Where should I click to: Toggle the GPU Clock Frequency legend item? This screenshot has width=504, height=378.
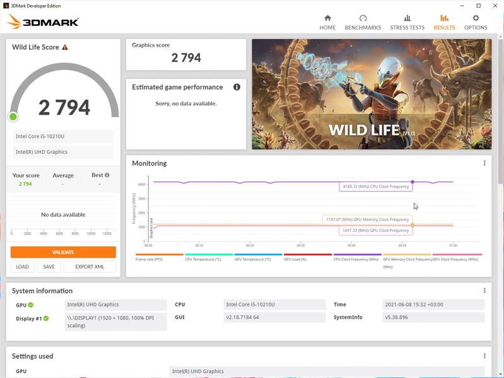point(457,258)
